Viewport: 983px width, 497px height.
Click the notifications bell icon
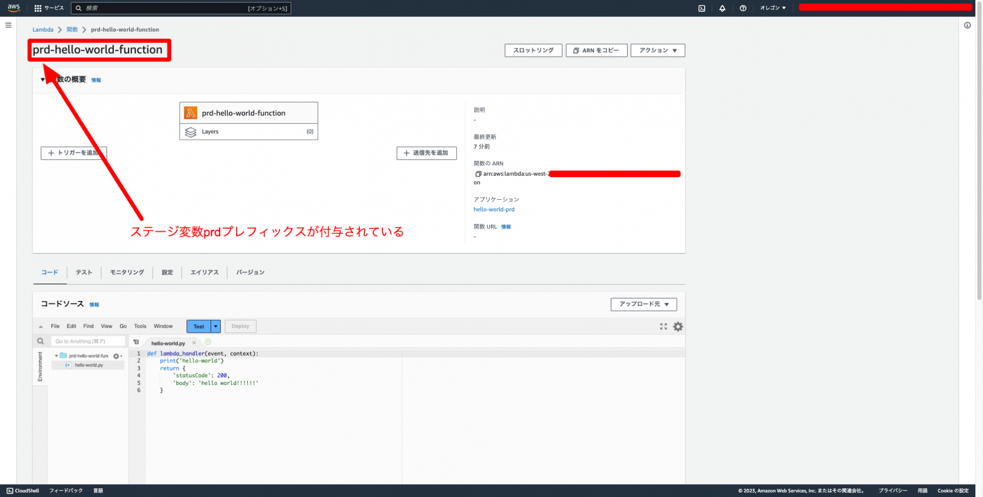(x=722, y=8)
